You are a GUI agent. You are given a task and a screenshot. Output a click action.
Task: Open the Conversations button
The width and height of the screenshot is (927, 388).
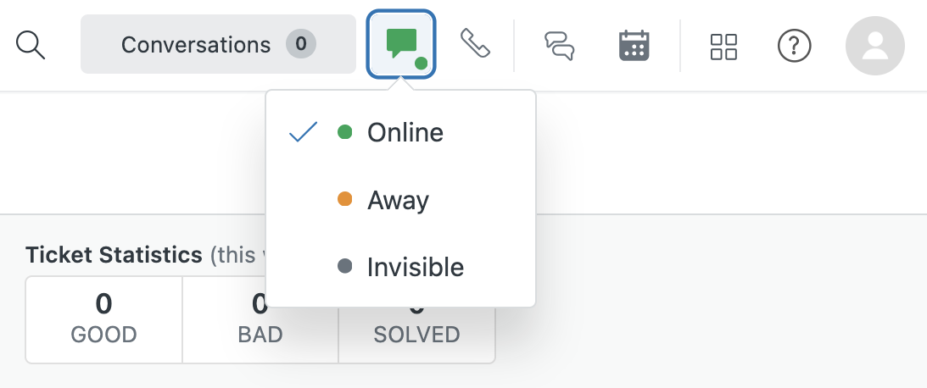click(x=196, y=44)
